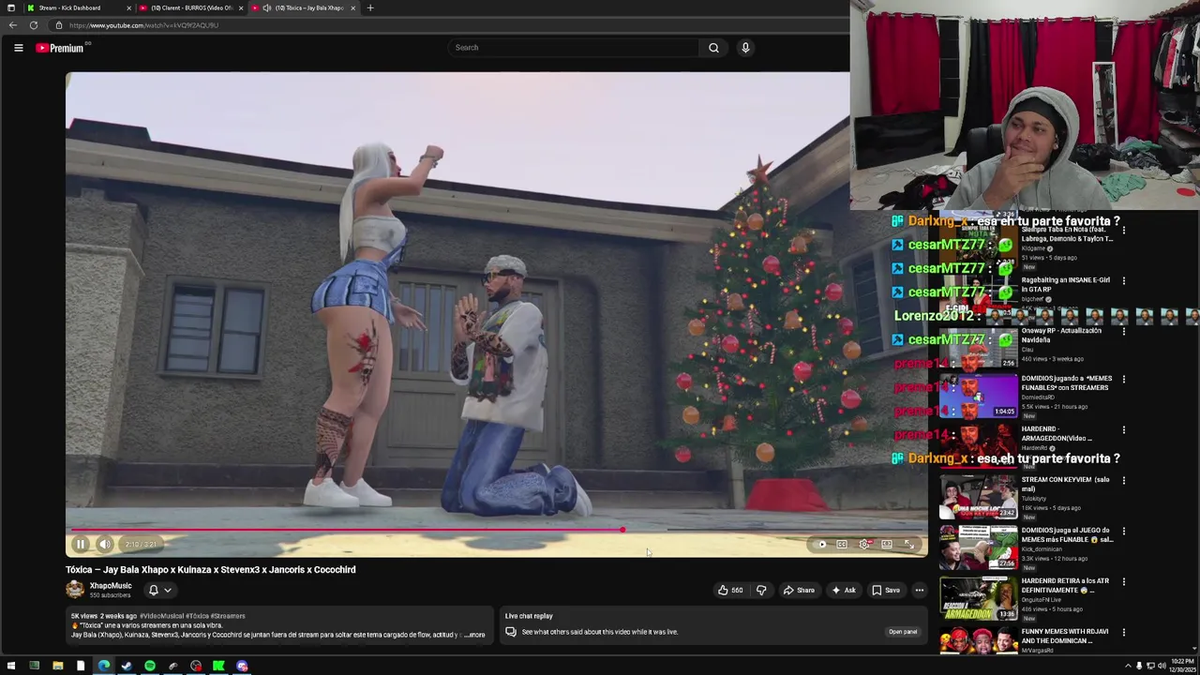The width and height of the screenshot is (1200, 675).
Task: Open more actions three-dot menu under video
Action: [920, 590]
